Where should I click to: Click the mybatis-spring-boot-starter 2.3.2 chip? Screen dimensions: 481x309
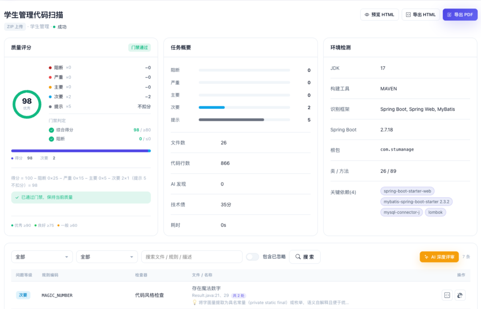[416, 202]
